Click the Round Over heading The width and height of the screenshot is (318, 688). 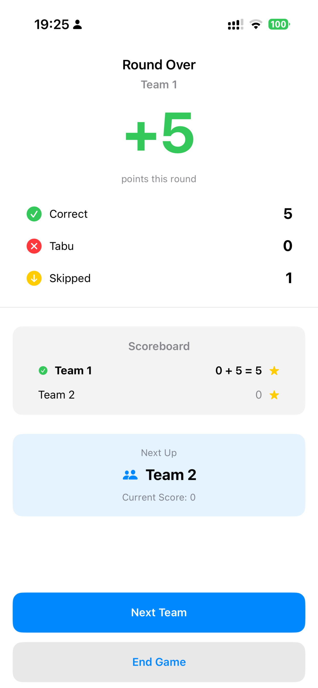(159, 64)
